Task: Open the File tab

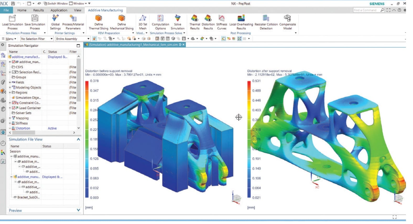Action: coord(6,10)
